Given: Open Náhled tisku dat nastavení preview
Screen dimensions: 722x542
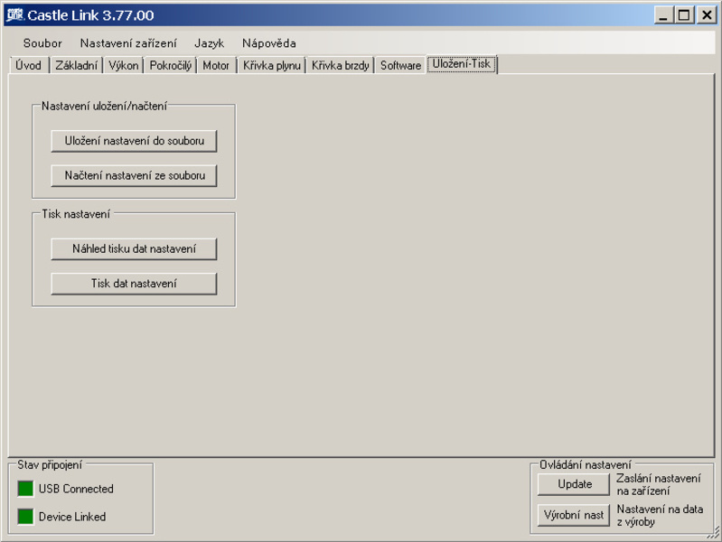Looking at the screenshot, I should click(x=134, y=249).
